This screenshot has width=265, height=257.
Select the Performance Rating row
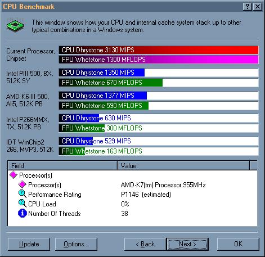point(132,195)
